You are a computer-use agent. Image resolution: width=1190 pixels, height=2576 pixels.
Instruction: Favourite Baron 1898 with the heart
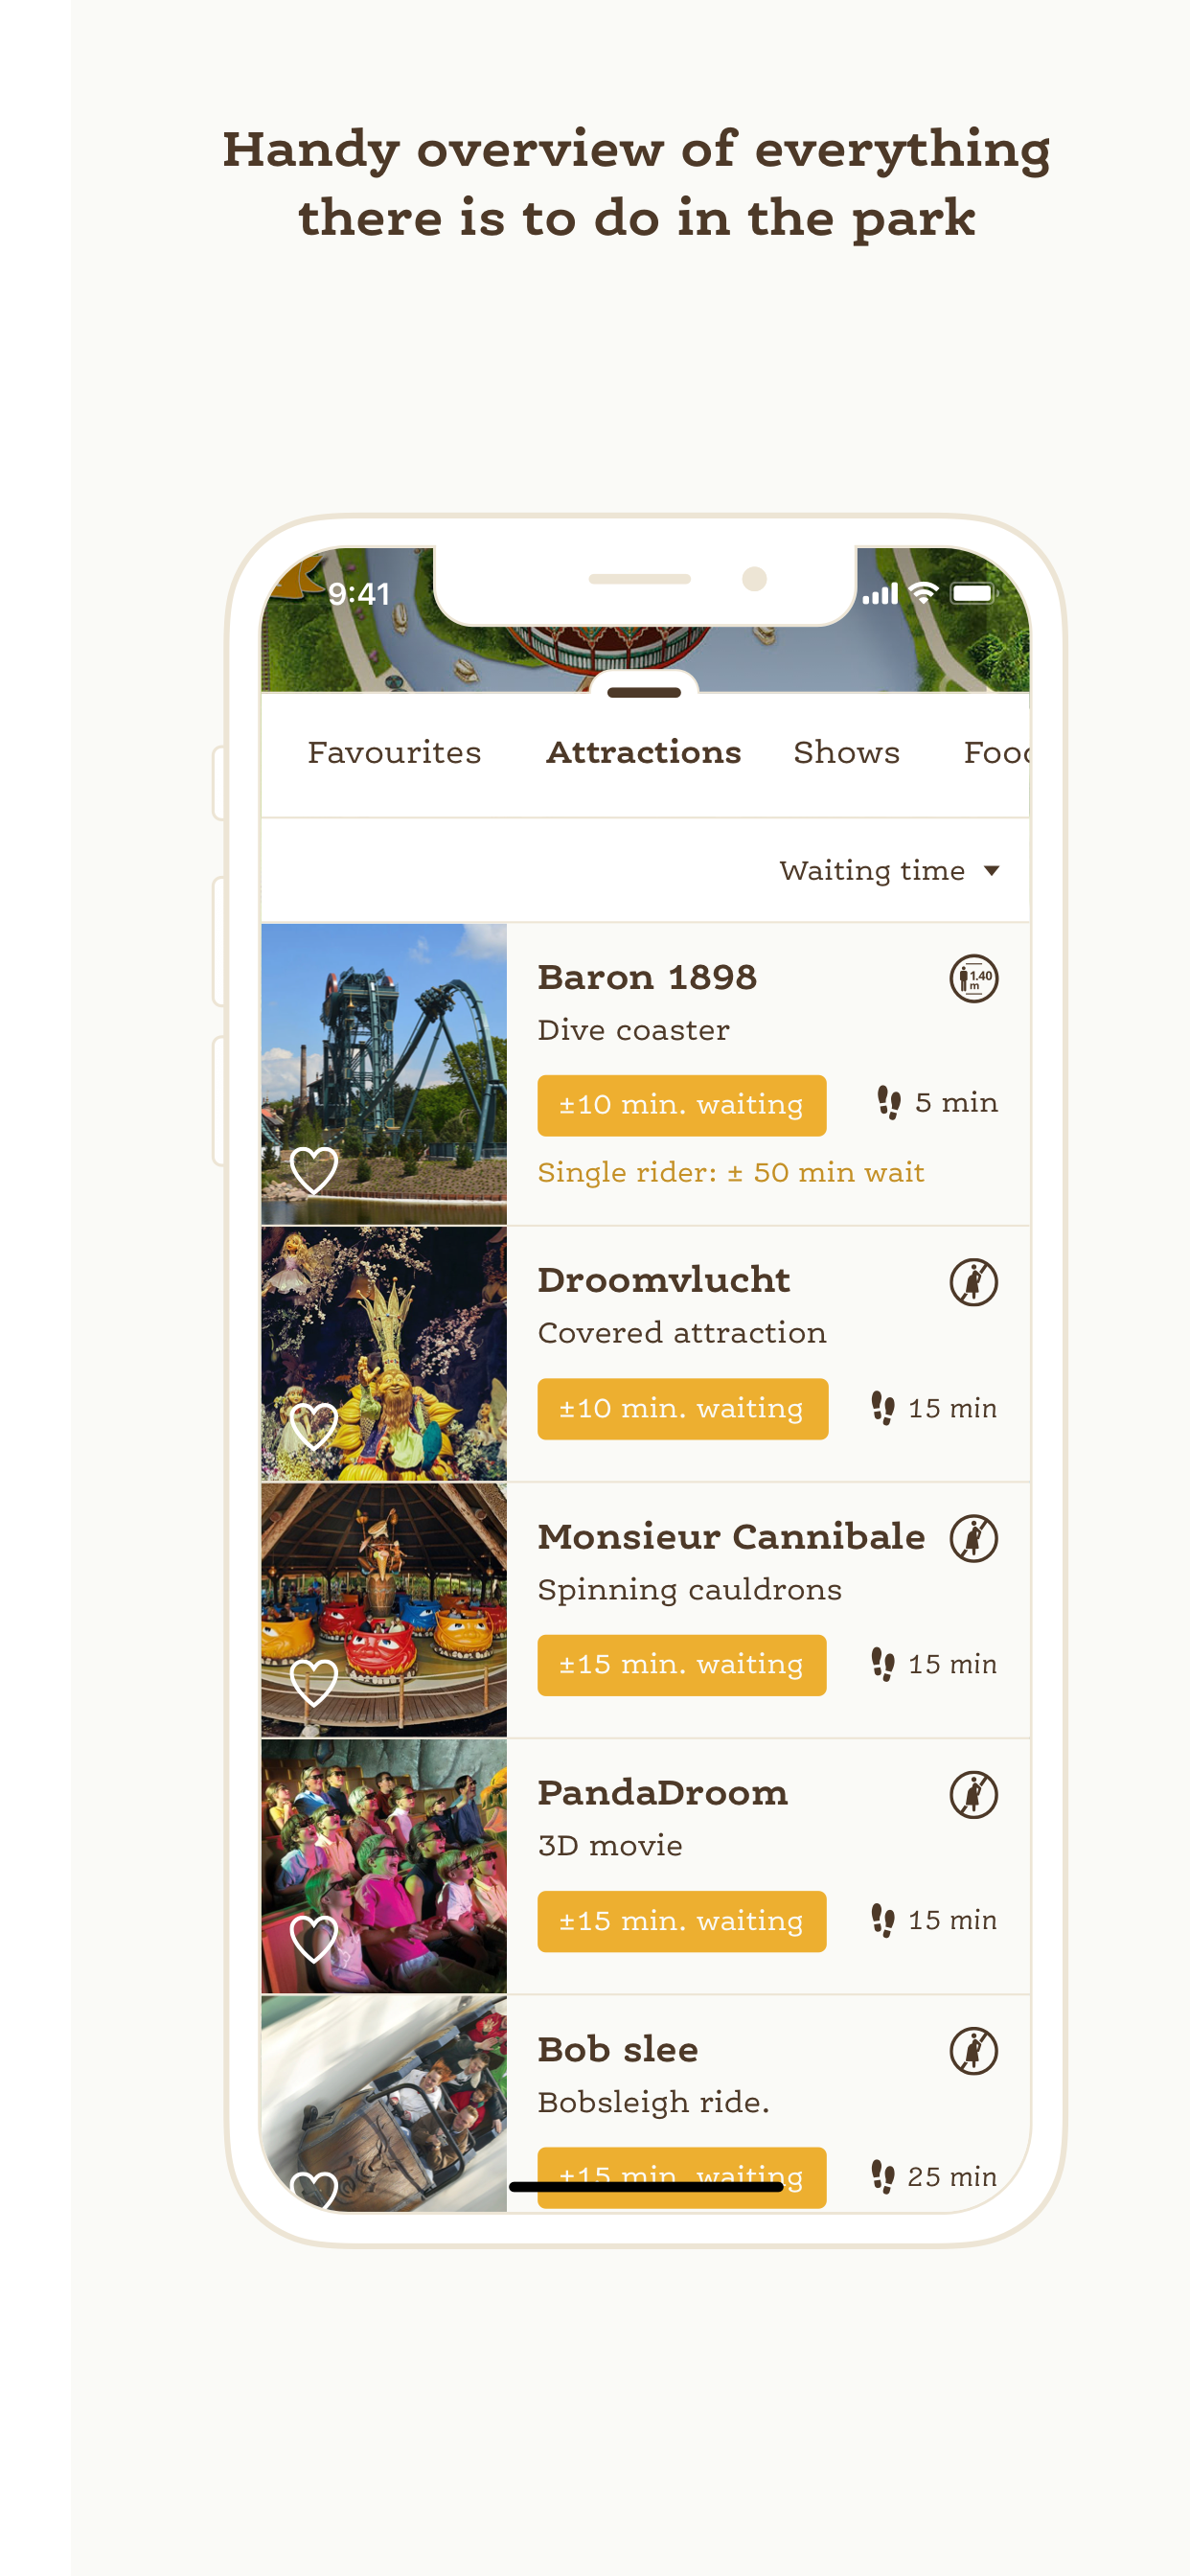313,1169
